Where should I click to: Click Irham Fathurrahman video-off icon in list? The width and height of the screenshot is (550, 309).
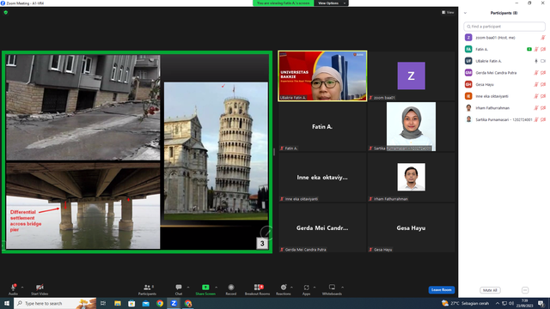[543, 108]
